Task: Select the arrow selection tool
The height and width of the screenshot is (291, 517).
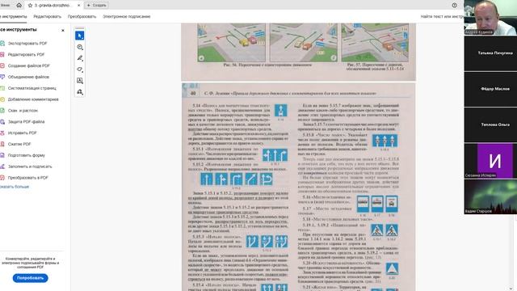Action: click(x=79, y=36)
